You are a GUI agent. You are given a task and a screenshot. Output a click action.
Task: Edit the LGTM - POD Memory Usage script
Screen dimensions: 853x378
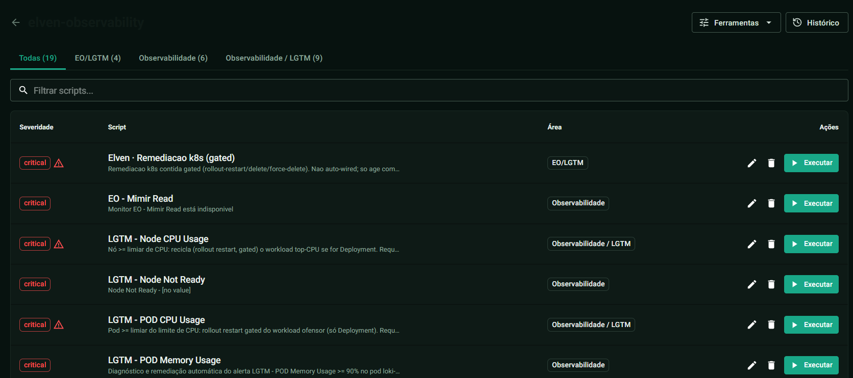click(x=751, y=365)
